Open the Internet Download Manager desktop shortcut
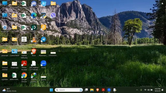166x93 pixels. (x=34, y=75)
